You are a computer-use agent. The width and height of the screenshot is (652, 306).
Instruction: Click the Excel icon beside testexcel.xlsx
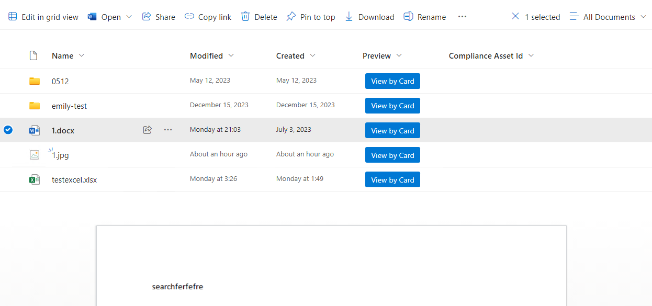click(x=35, y=179)
